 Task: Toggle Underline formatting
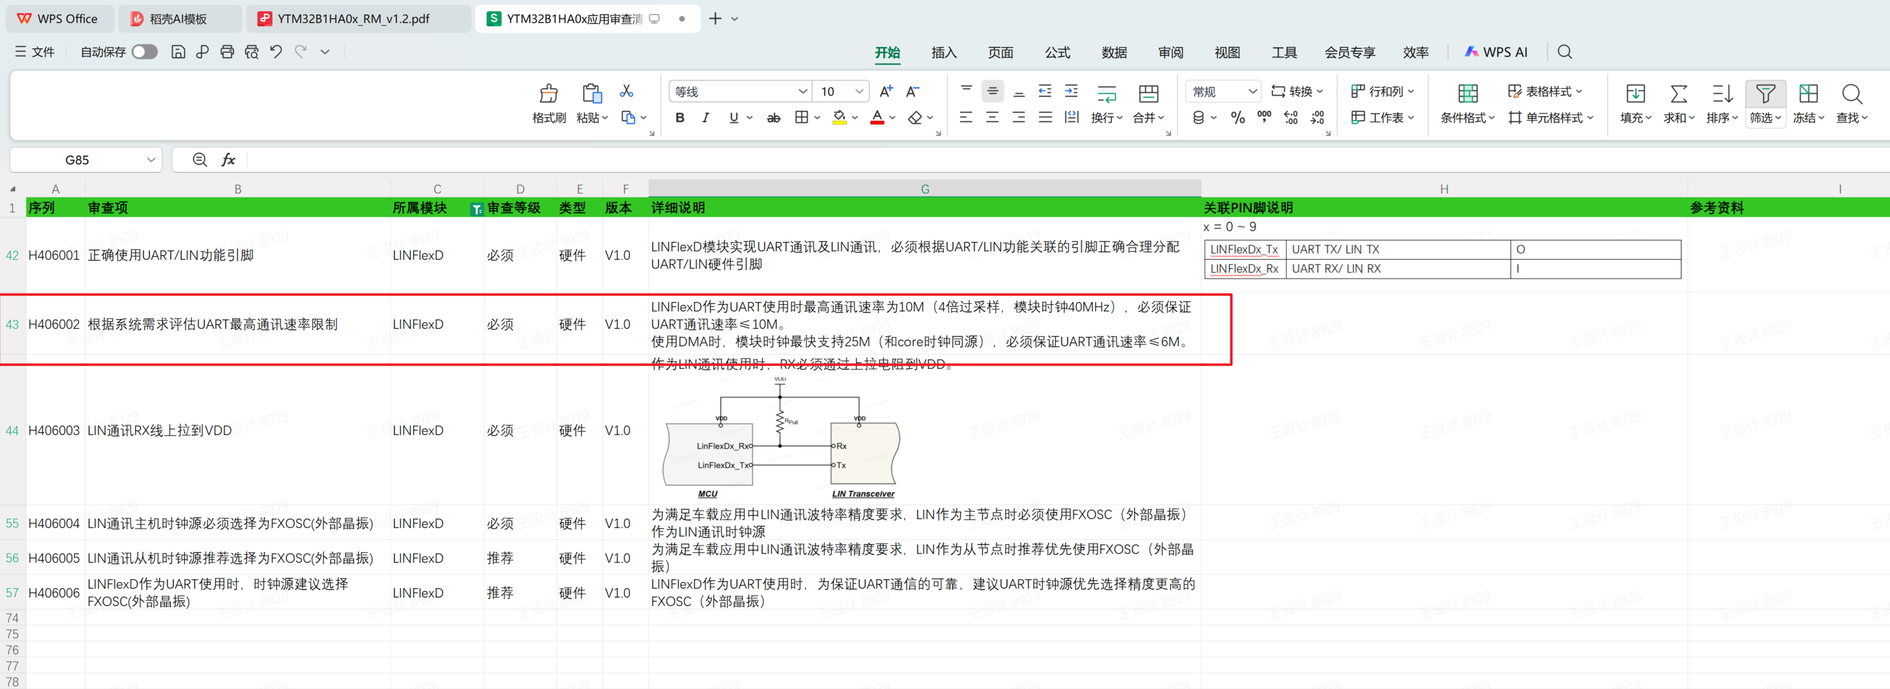click(x=734, y=117)
